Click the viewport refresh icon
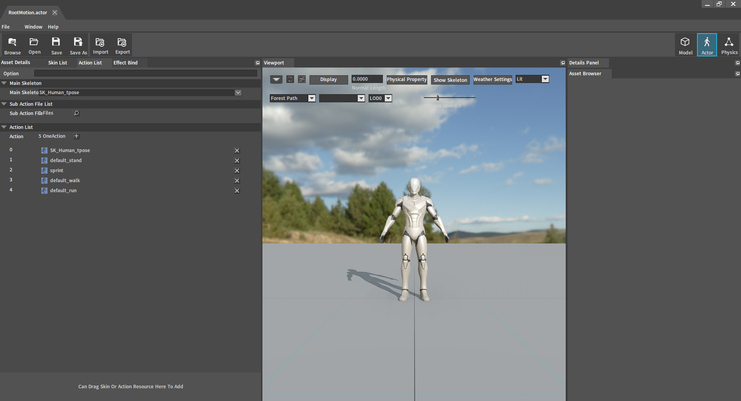 pos(290,79)
